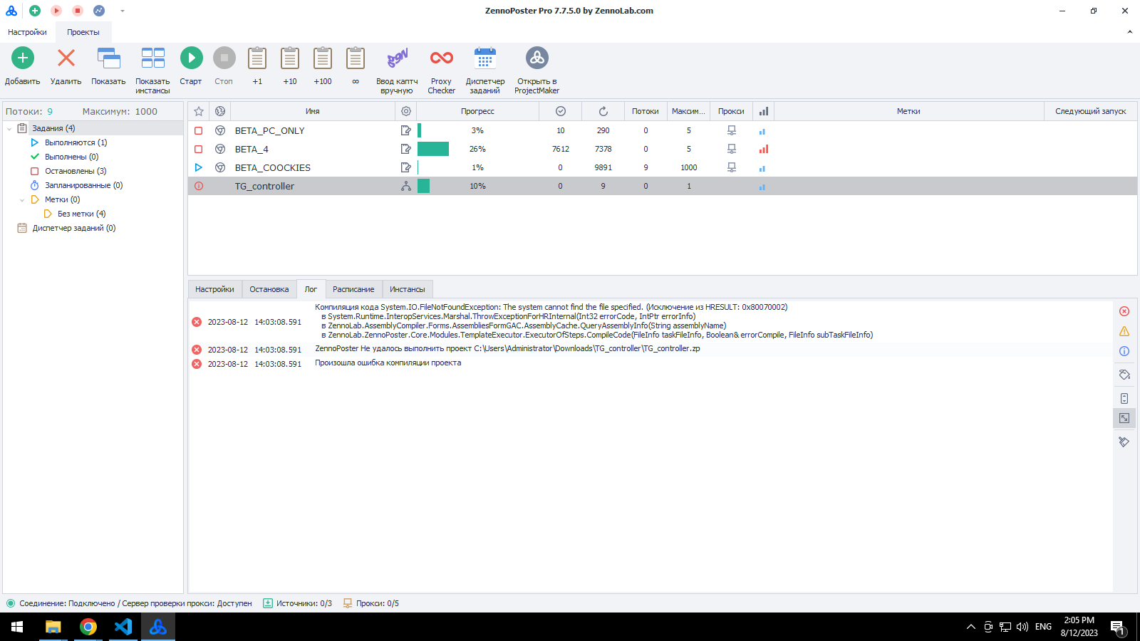Open Диспетчер заданий from the ribbon
The width and height of the screenshot is (1140, 641).
[x=485, y=58]
